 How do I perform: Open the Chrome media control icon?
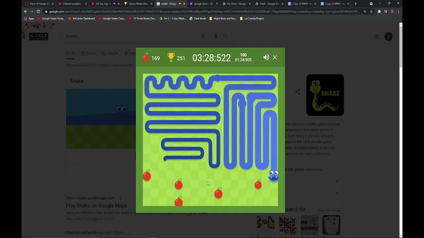click(386, 11)
